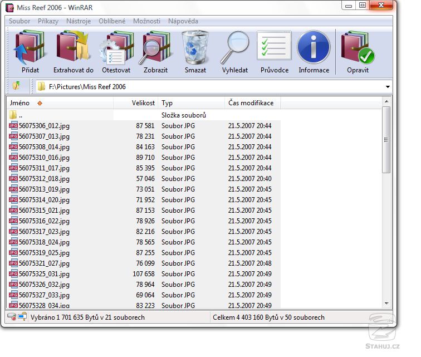Screen dimensions: 421x357
Task: Open the Nástroje menu
Action: coord(79,21)
